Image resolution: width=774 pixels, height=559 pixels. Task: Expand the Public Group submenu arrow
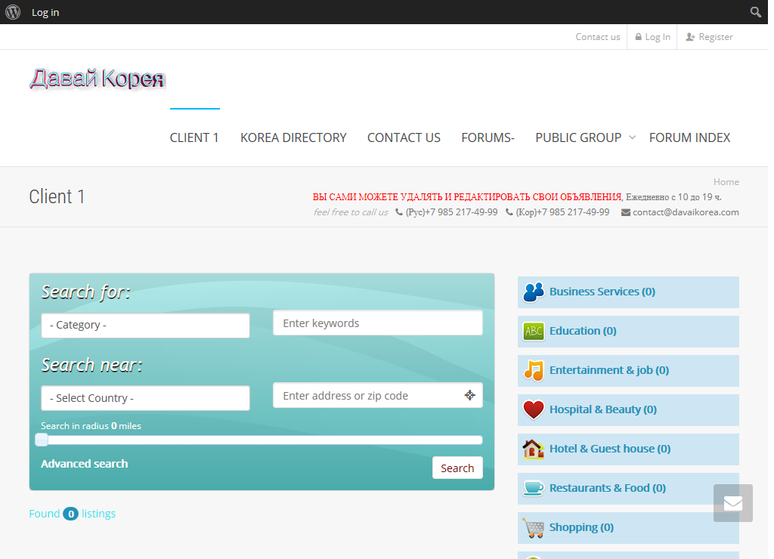[633, 137]
